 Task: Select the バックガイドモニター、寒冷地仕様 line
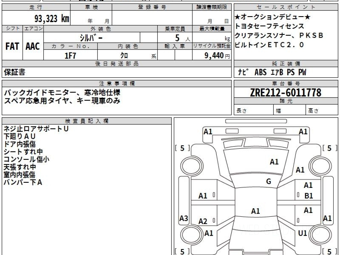(x=62, y=93)
